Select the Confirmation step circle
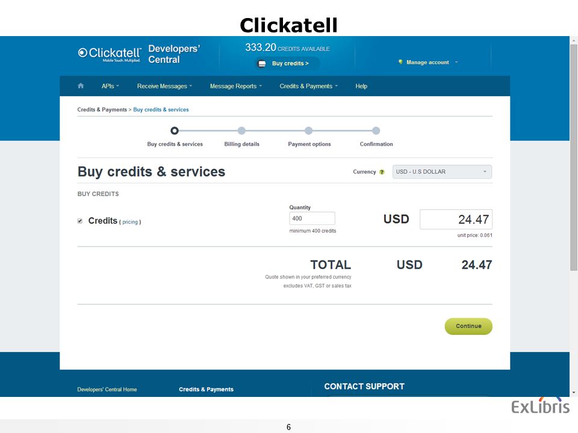 pyautogui.click(x=376, y=131)
